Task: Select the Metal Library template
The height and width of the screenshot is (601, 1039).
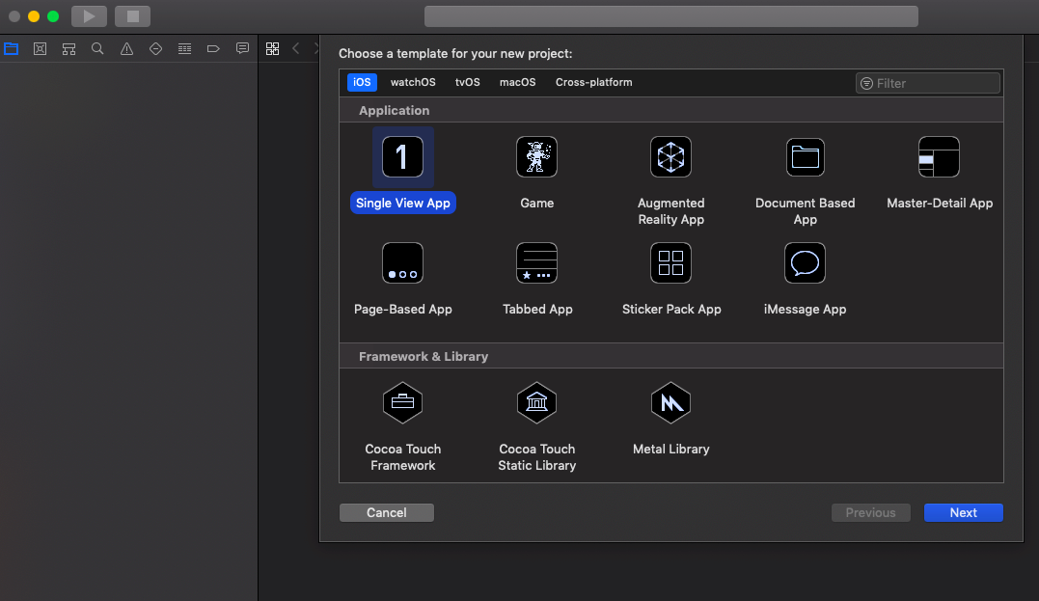Action: pos(670,403)
